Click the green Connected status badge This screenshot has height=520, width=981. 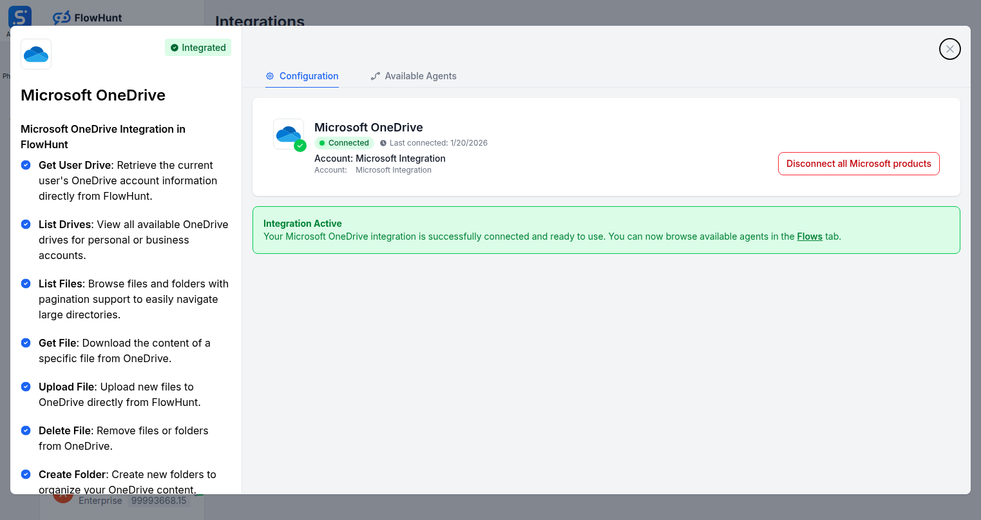tap(344, 142)
